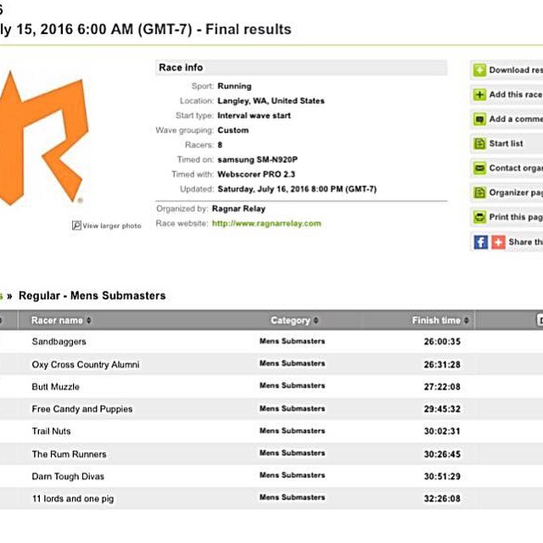Click the Racer name column header

coord(57,321)
